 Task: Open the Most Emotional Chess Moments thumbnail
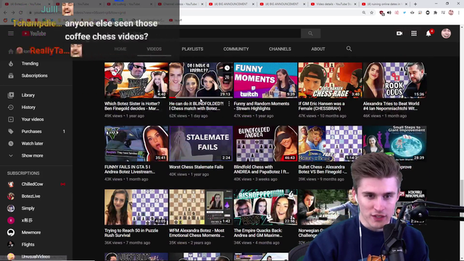(201, 207)
